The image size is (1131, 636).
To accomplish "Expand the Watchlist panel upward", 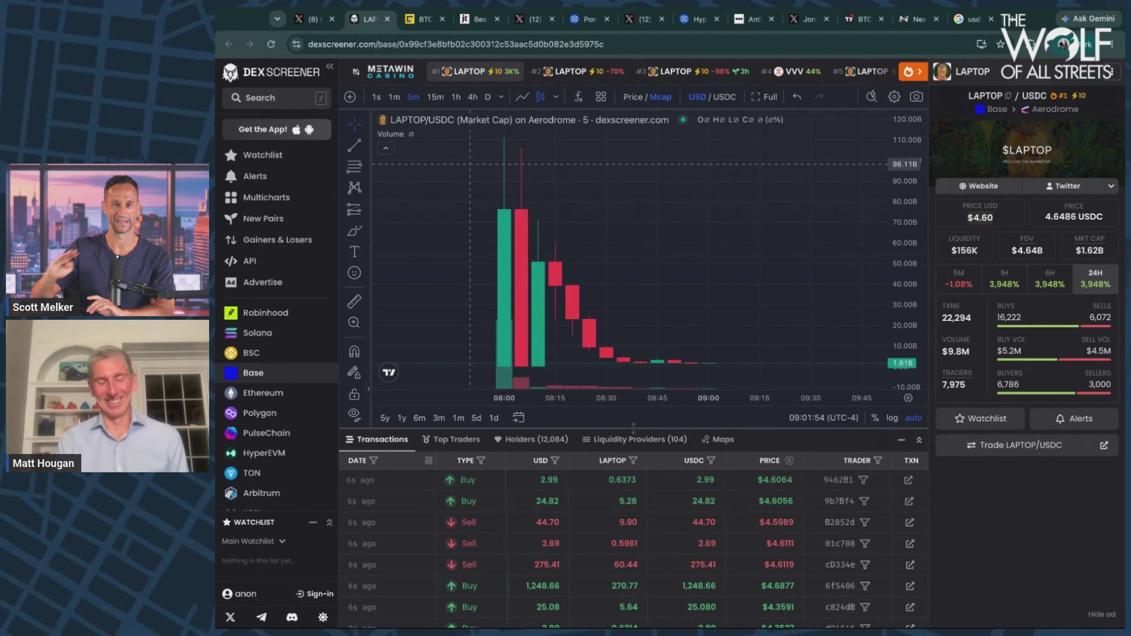I will coord(329,522).
